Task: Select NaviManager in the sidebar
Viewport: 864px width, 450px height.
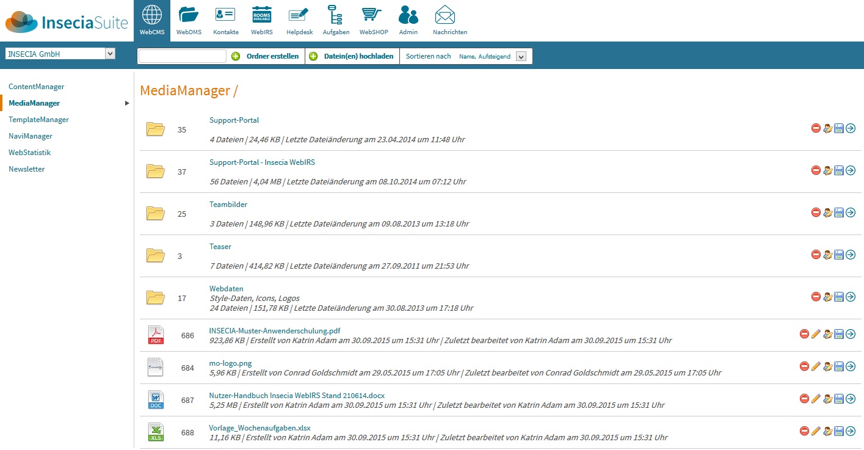Action: [x=31, y=136]
